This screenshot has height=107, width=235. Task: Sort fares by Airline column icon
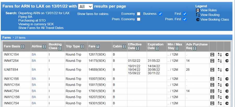44,46
